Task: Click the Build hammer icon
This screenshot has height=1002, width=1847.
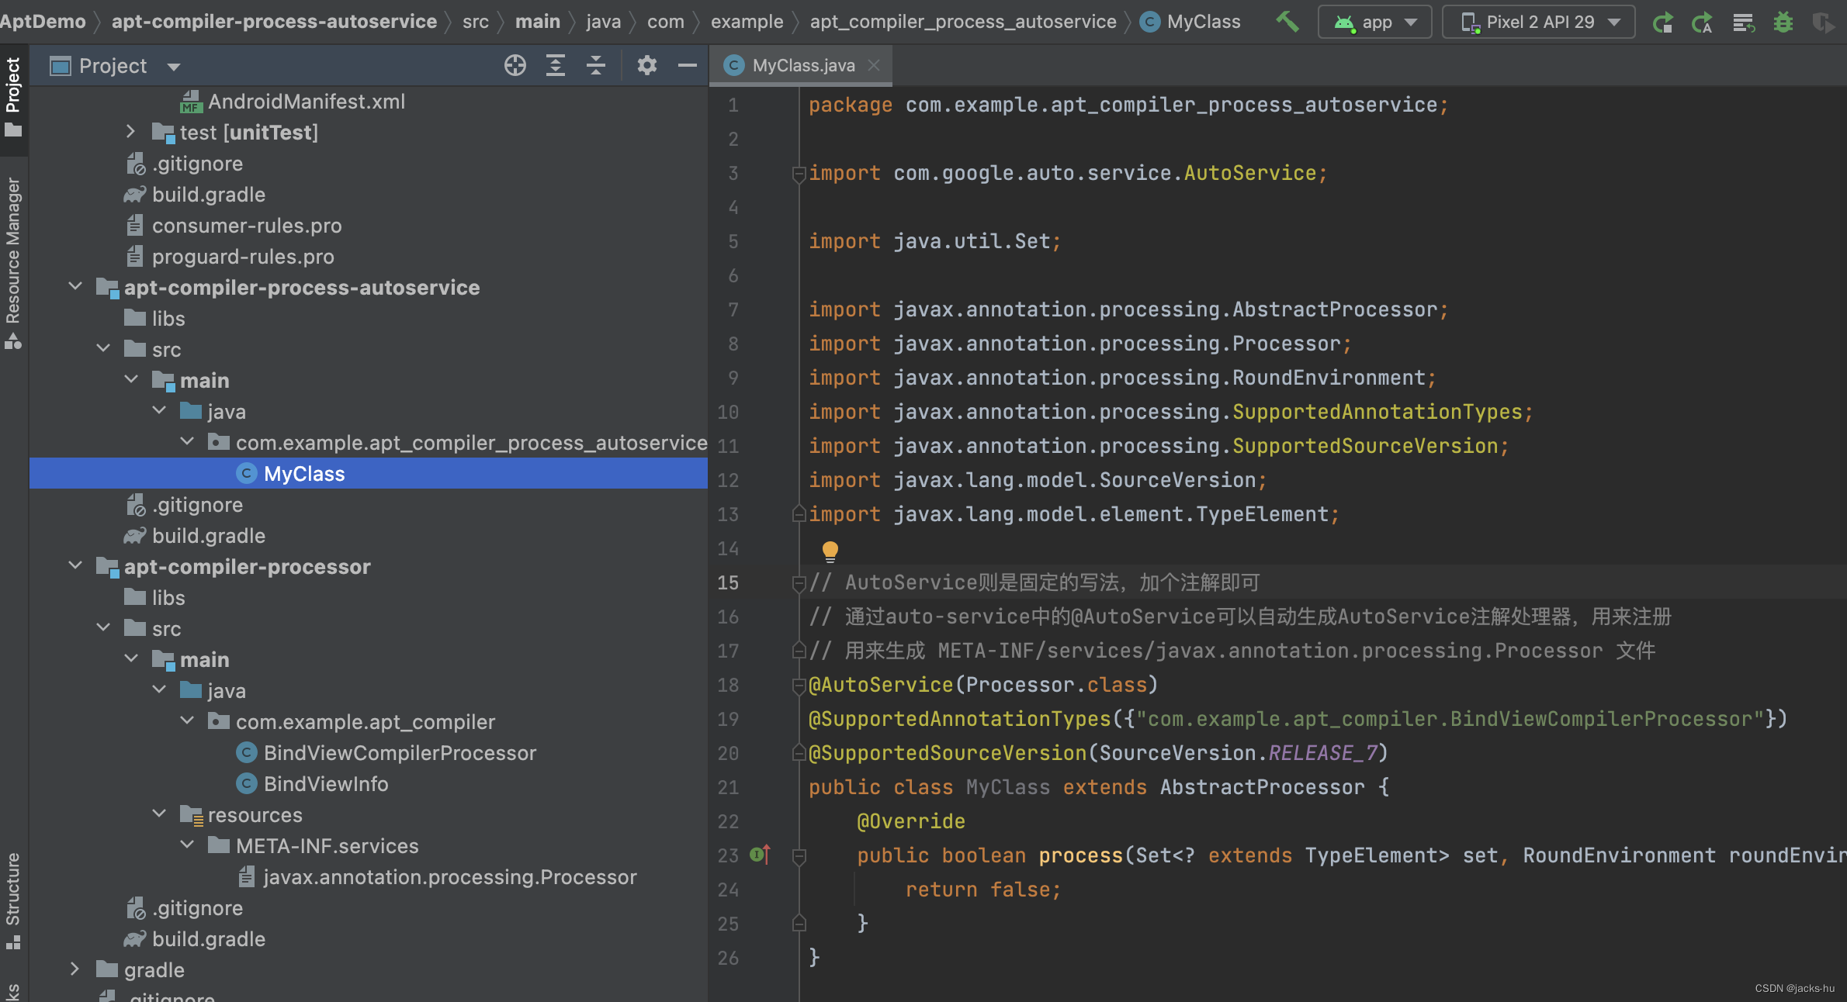Action: point(1287,22)
